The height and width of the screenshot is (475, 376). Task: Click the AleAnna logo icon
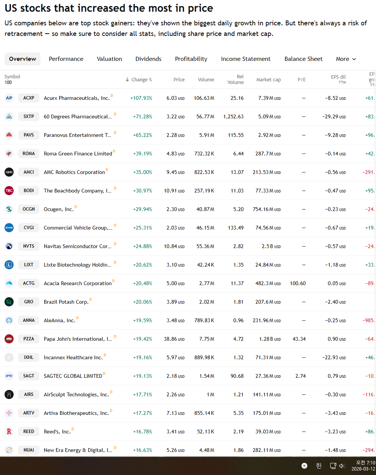[9, 320]
